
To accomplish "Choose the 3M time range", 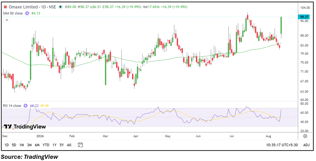I will [x=29, y=145].
